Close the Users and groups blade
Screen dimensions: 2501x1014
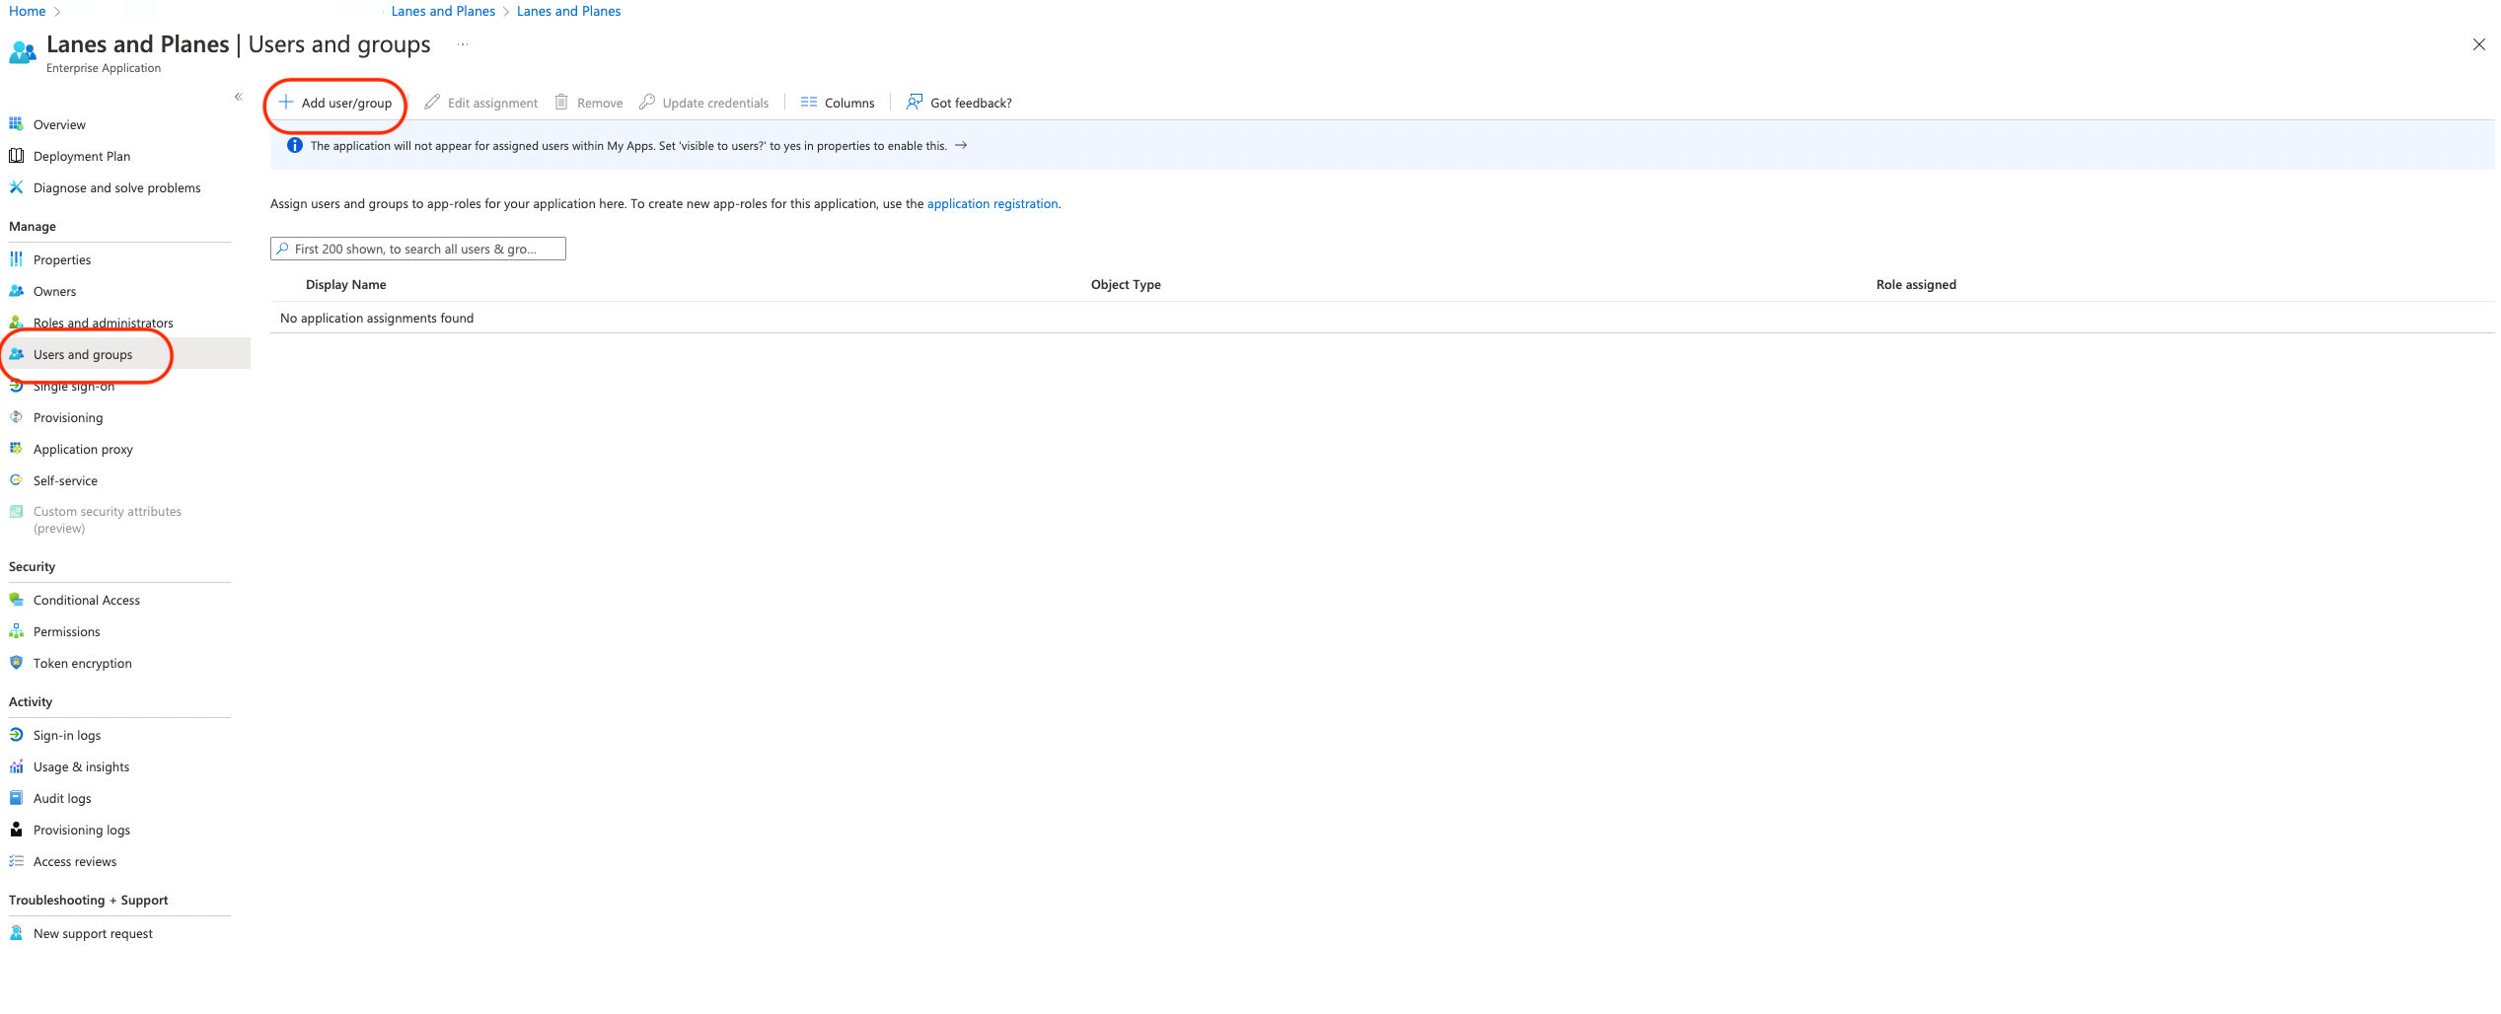(x=2478, y=44)
